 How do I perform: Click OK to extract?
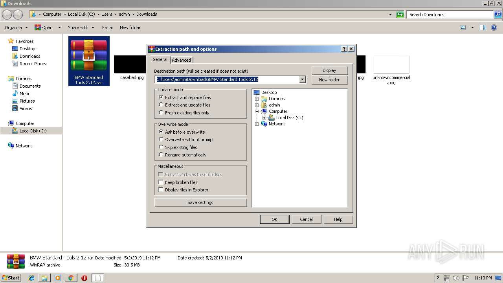(x=274, y=219)
